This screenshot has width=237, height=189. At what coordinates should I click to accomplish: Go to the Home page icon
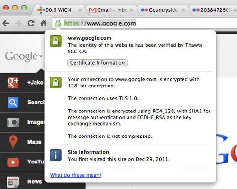click(x=44, y=23)
